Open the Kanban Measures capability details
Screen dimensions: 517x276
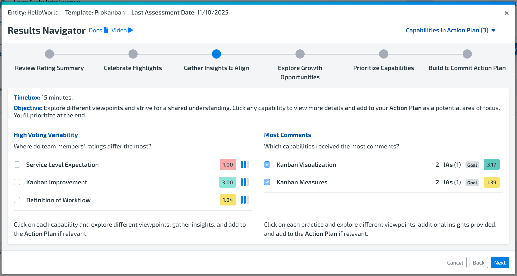pyautogui.click(x=302, y=182)
